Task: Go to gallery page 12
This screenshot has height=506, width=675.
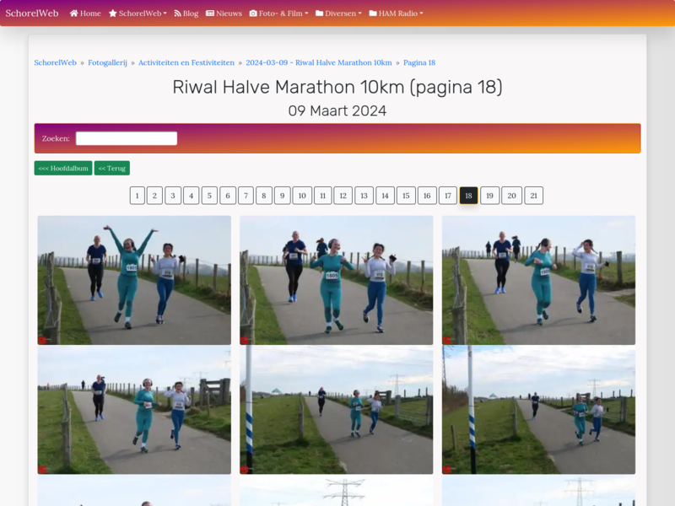Action: [x=343, y=196]
